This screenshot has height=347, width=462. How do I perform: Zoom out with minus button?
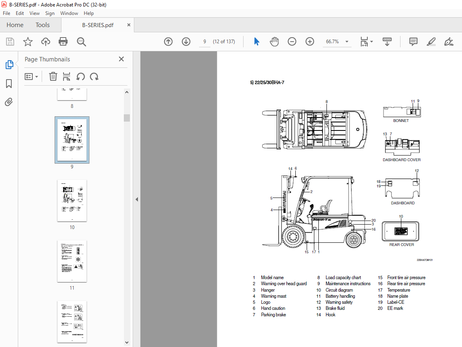click(292, 42)
